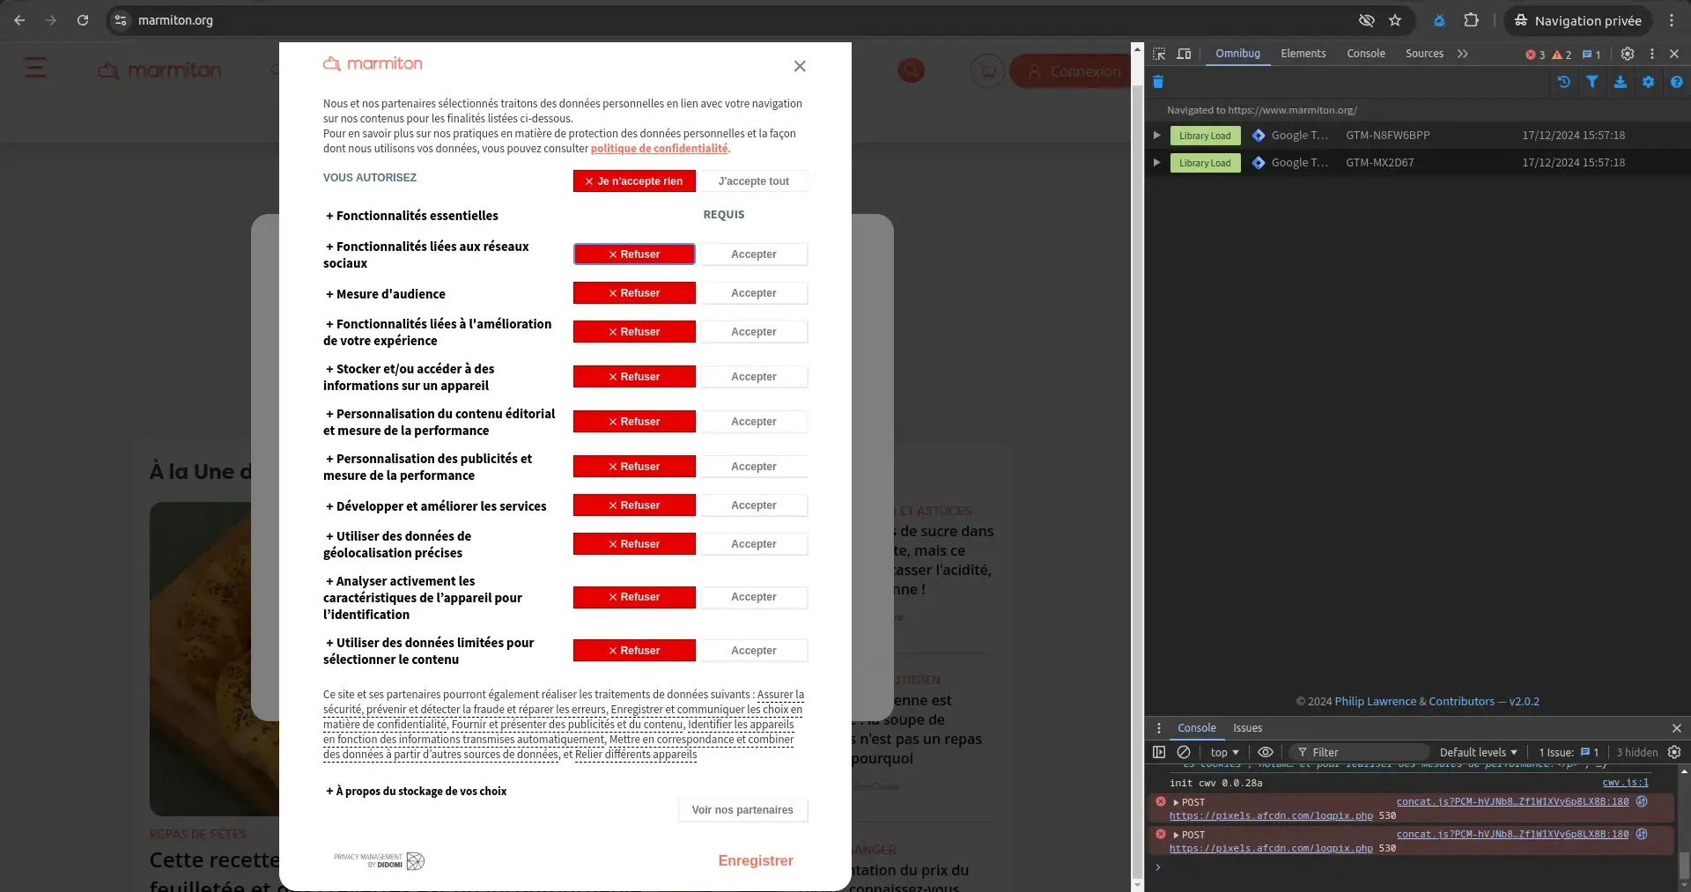Toggle the DevTools device toolbar icon
The image size is (1691, 892).
coord(1185,54)
